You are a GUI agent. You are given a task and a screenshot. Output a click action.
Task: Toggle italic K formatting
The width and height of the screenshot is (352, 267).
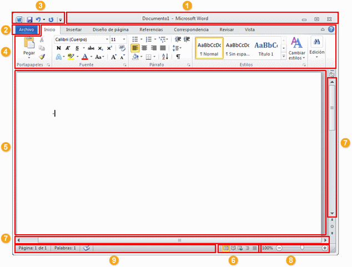coord(68,48)
